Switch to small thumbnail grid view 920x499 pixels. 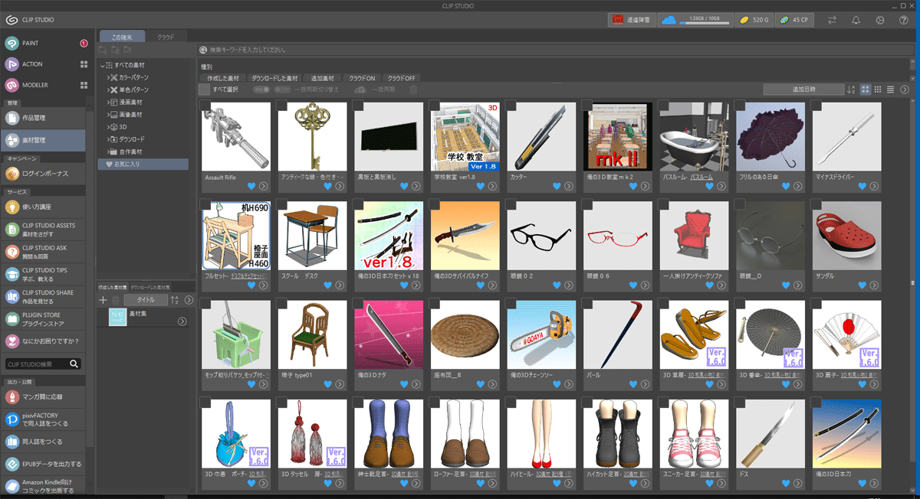pyautogui.click(x=878, y=90)
